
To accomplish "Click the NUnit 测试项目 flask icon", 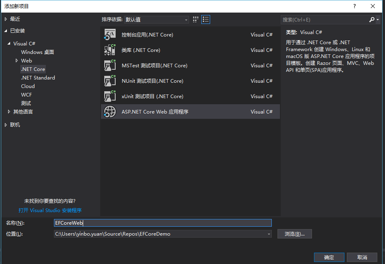I will [x=110, y=81].
